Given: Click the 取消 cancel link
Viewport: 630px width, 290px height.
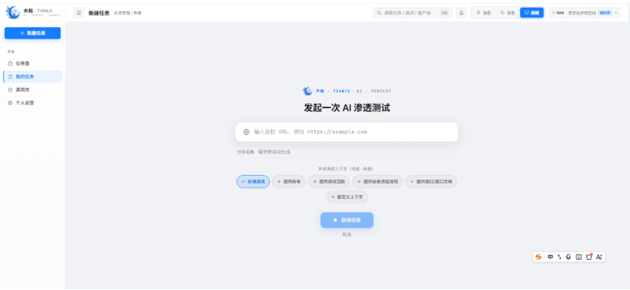Looking at the screenshot, I should click(x=346, y=235).
